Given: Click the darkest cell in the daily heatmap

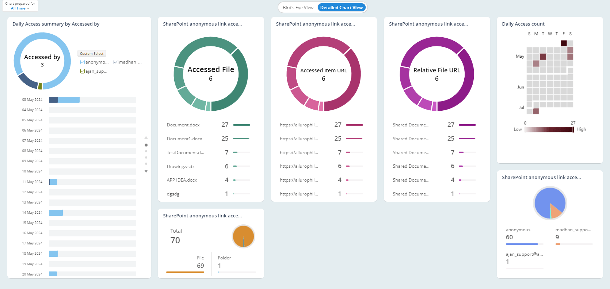Looking at the screenshot, I should [x=564, y=43].
